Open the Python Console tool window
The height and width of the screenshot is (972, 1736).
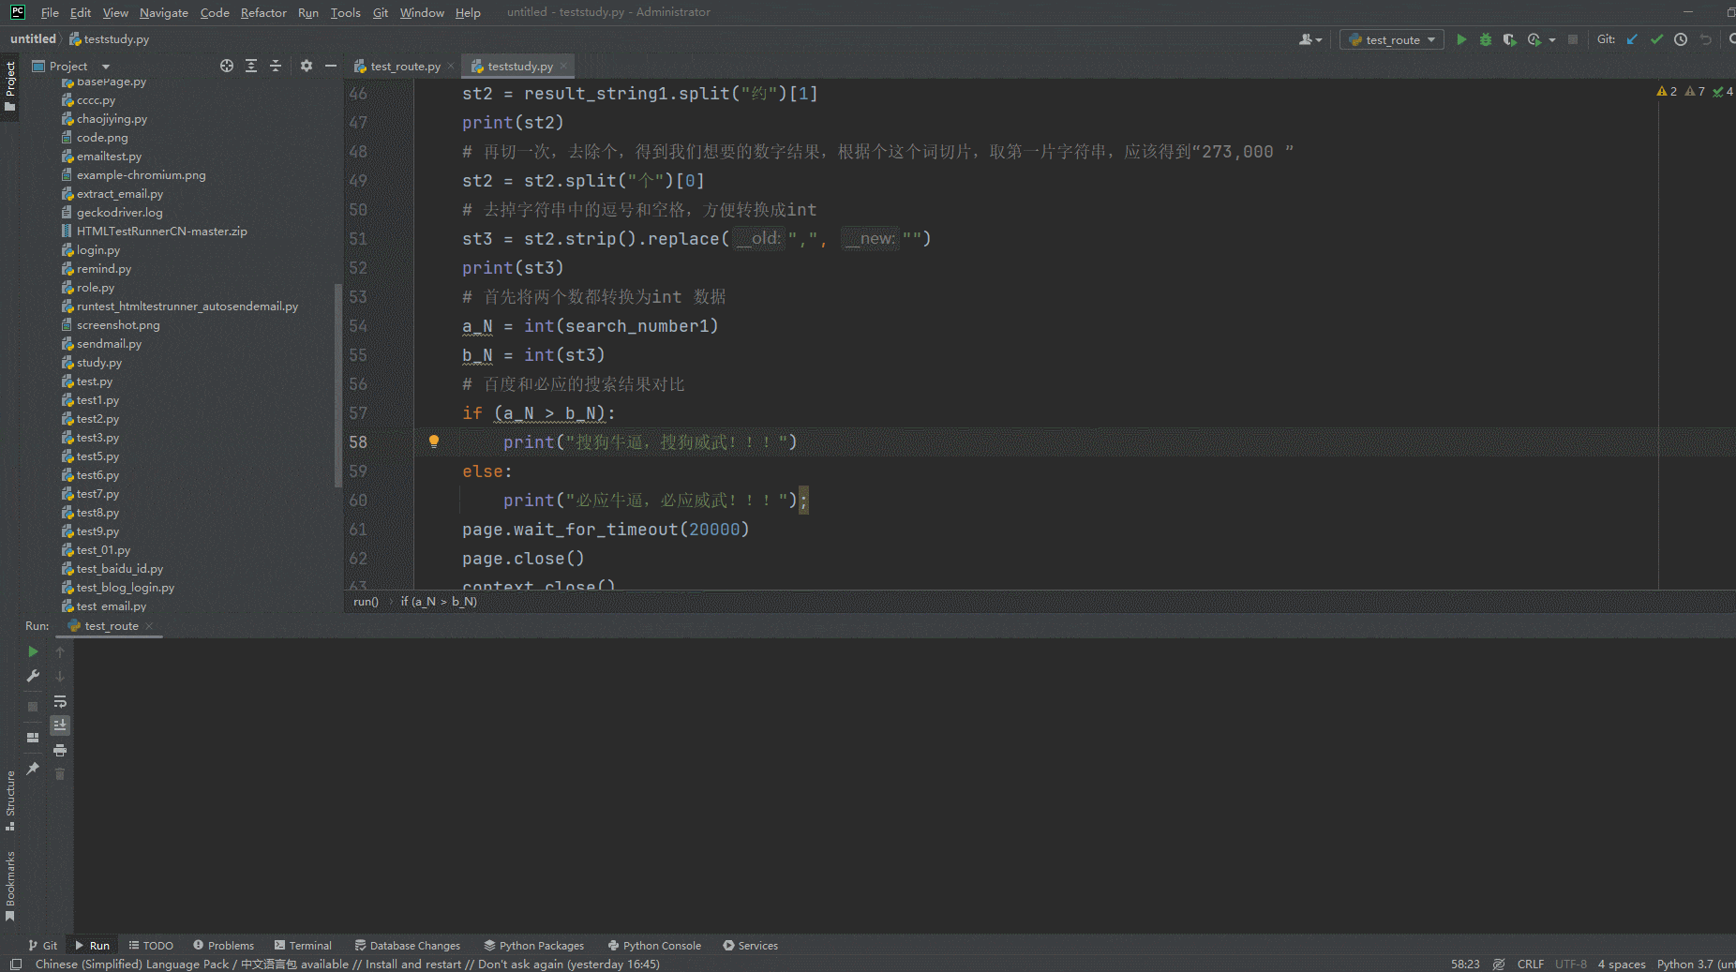tap(654, 945)
